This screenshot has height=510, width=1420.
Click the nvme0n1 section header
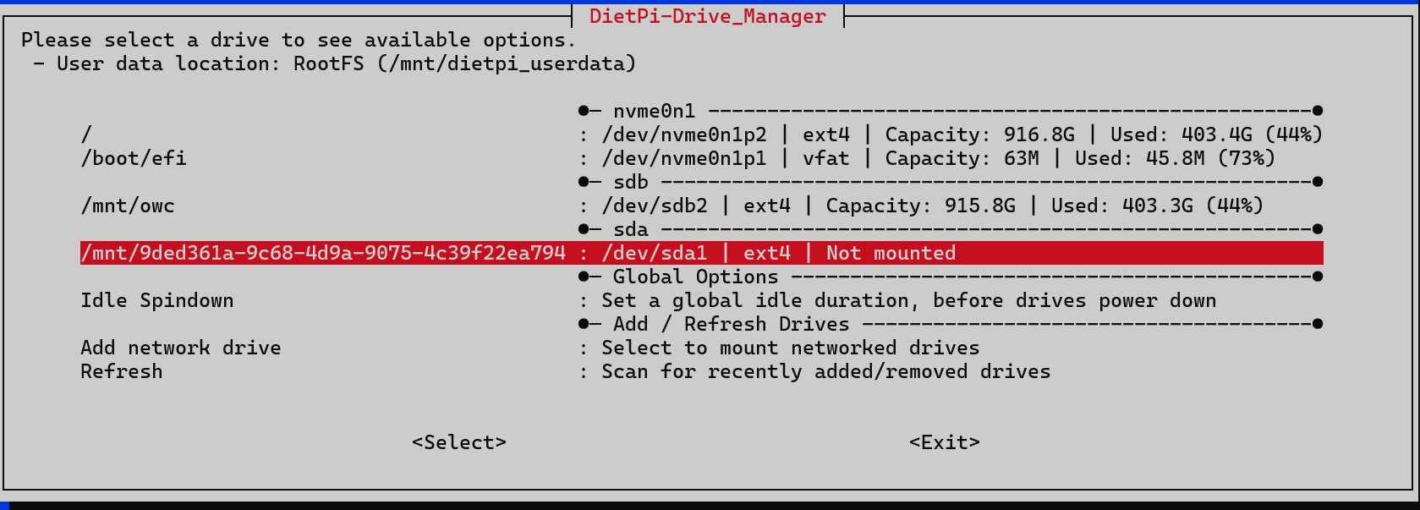654,111
